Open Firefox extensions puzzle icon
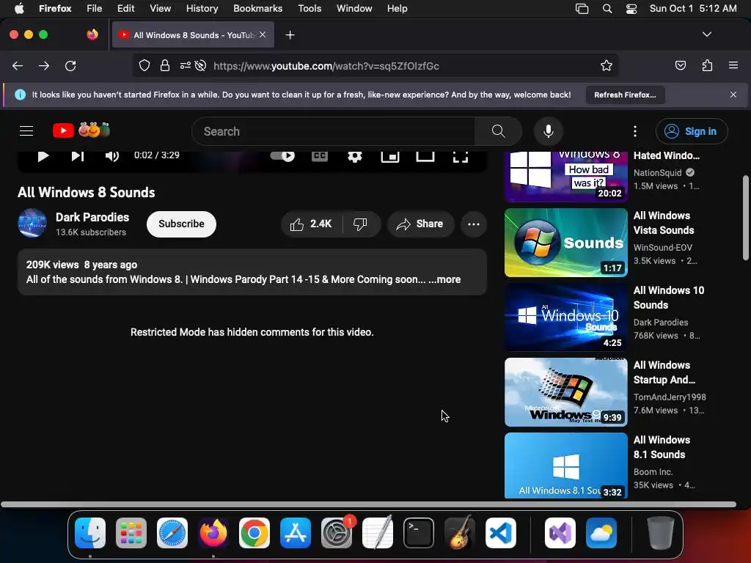751x563 pixels. [707, 65]
